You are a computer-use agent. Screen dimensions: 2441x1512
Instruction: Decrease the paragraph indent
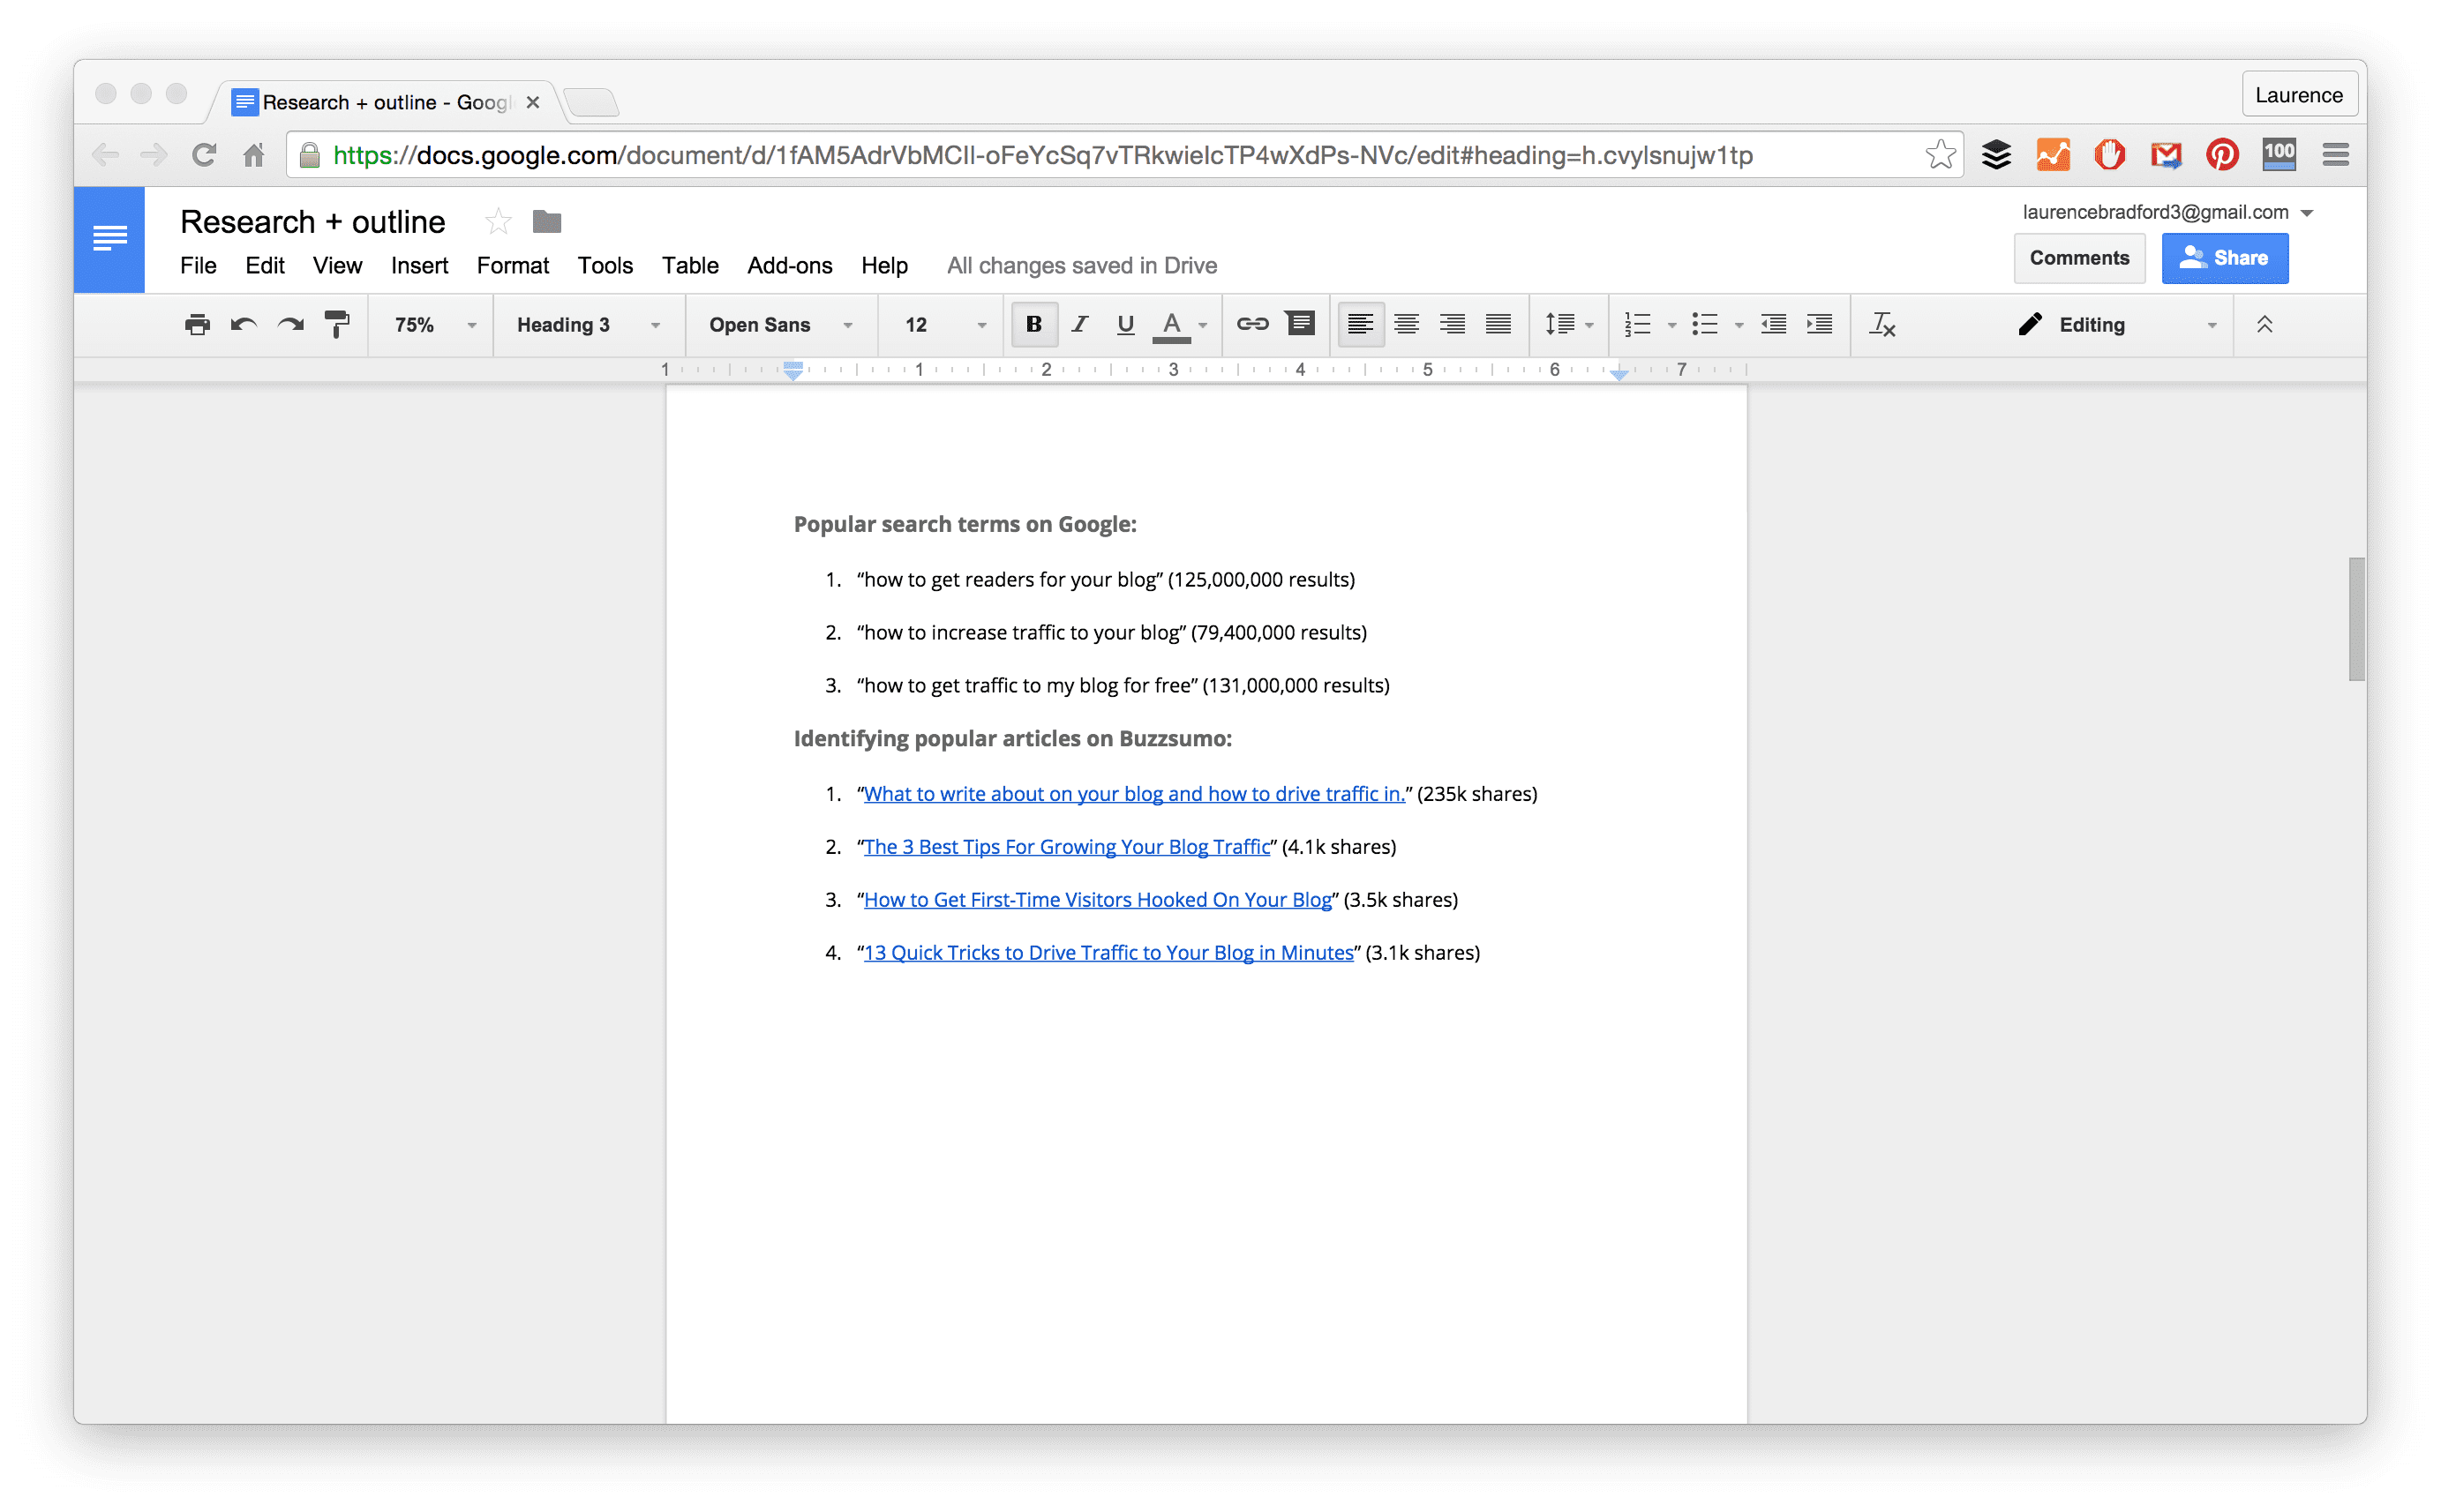pyautogui.click(x=1774, y=324)
